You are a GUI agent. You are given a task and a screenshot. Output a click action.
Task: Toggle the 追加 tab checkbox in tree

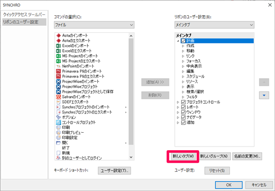tap(183, 123)
